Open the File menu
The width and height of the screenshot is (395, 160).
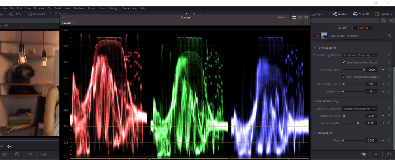[12, 8]
